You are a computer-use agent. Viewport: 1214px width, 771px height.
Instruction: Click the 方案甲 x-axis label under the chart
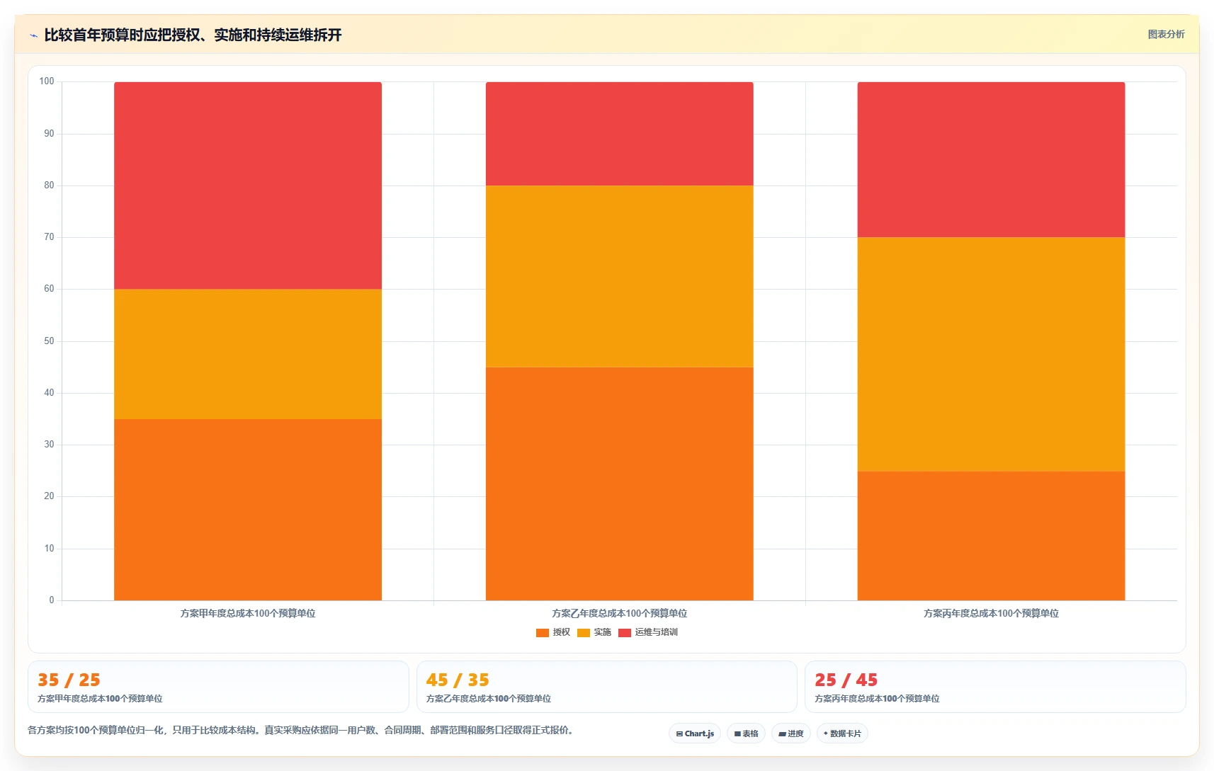pyautogui.click(x=248, y=613)
